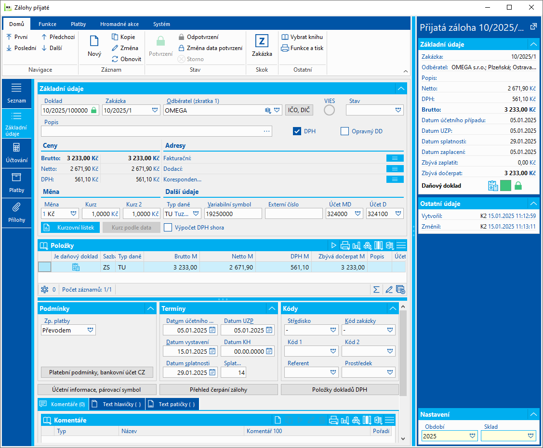Viewport: 543px width, 448px height.
Task: Click Přehled čerpání zálohy button
Action: pos(218,390)
